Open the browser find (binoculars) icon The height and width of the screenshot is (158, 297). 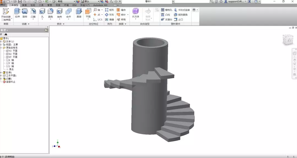(6, 34)
